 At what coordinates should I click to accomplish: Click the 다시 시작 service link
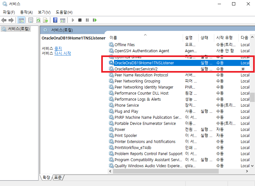[x=63, y=53]
